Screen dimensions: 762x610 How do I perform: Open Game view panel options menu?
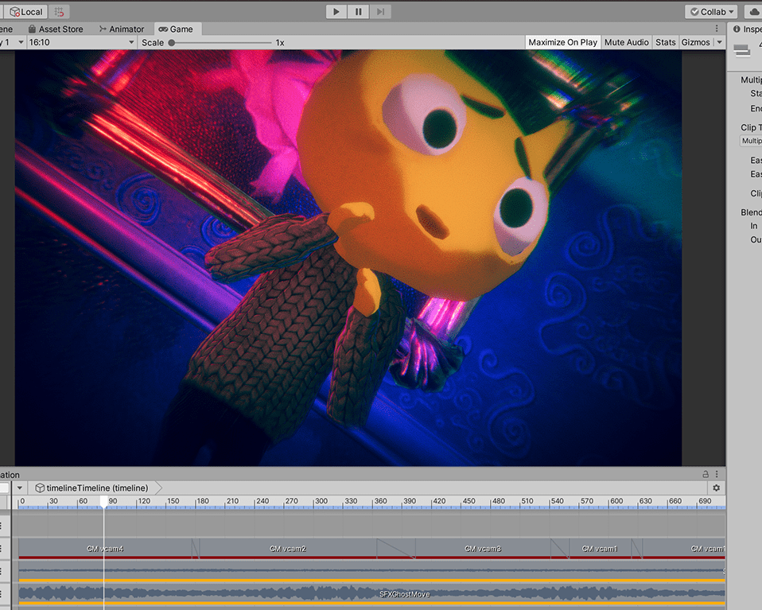click(x=717, y=29)
